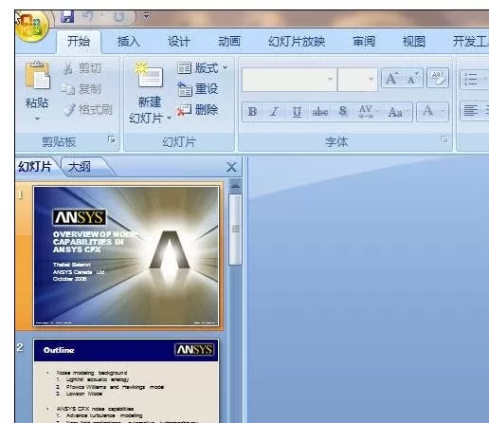Click the Font Color A icon
Image resolution: width=489 pixels, height=423 pixels.
coord(428,112)
